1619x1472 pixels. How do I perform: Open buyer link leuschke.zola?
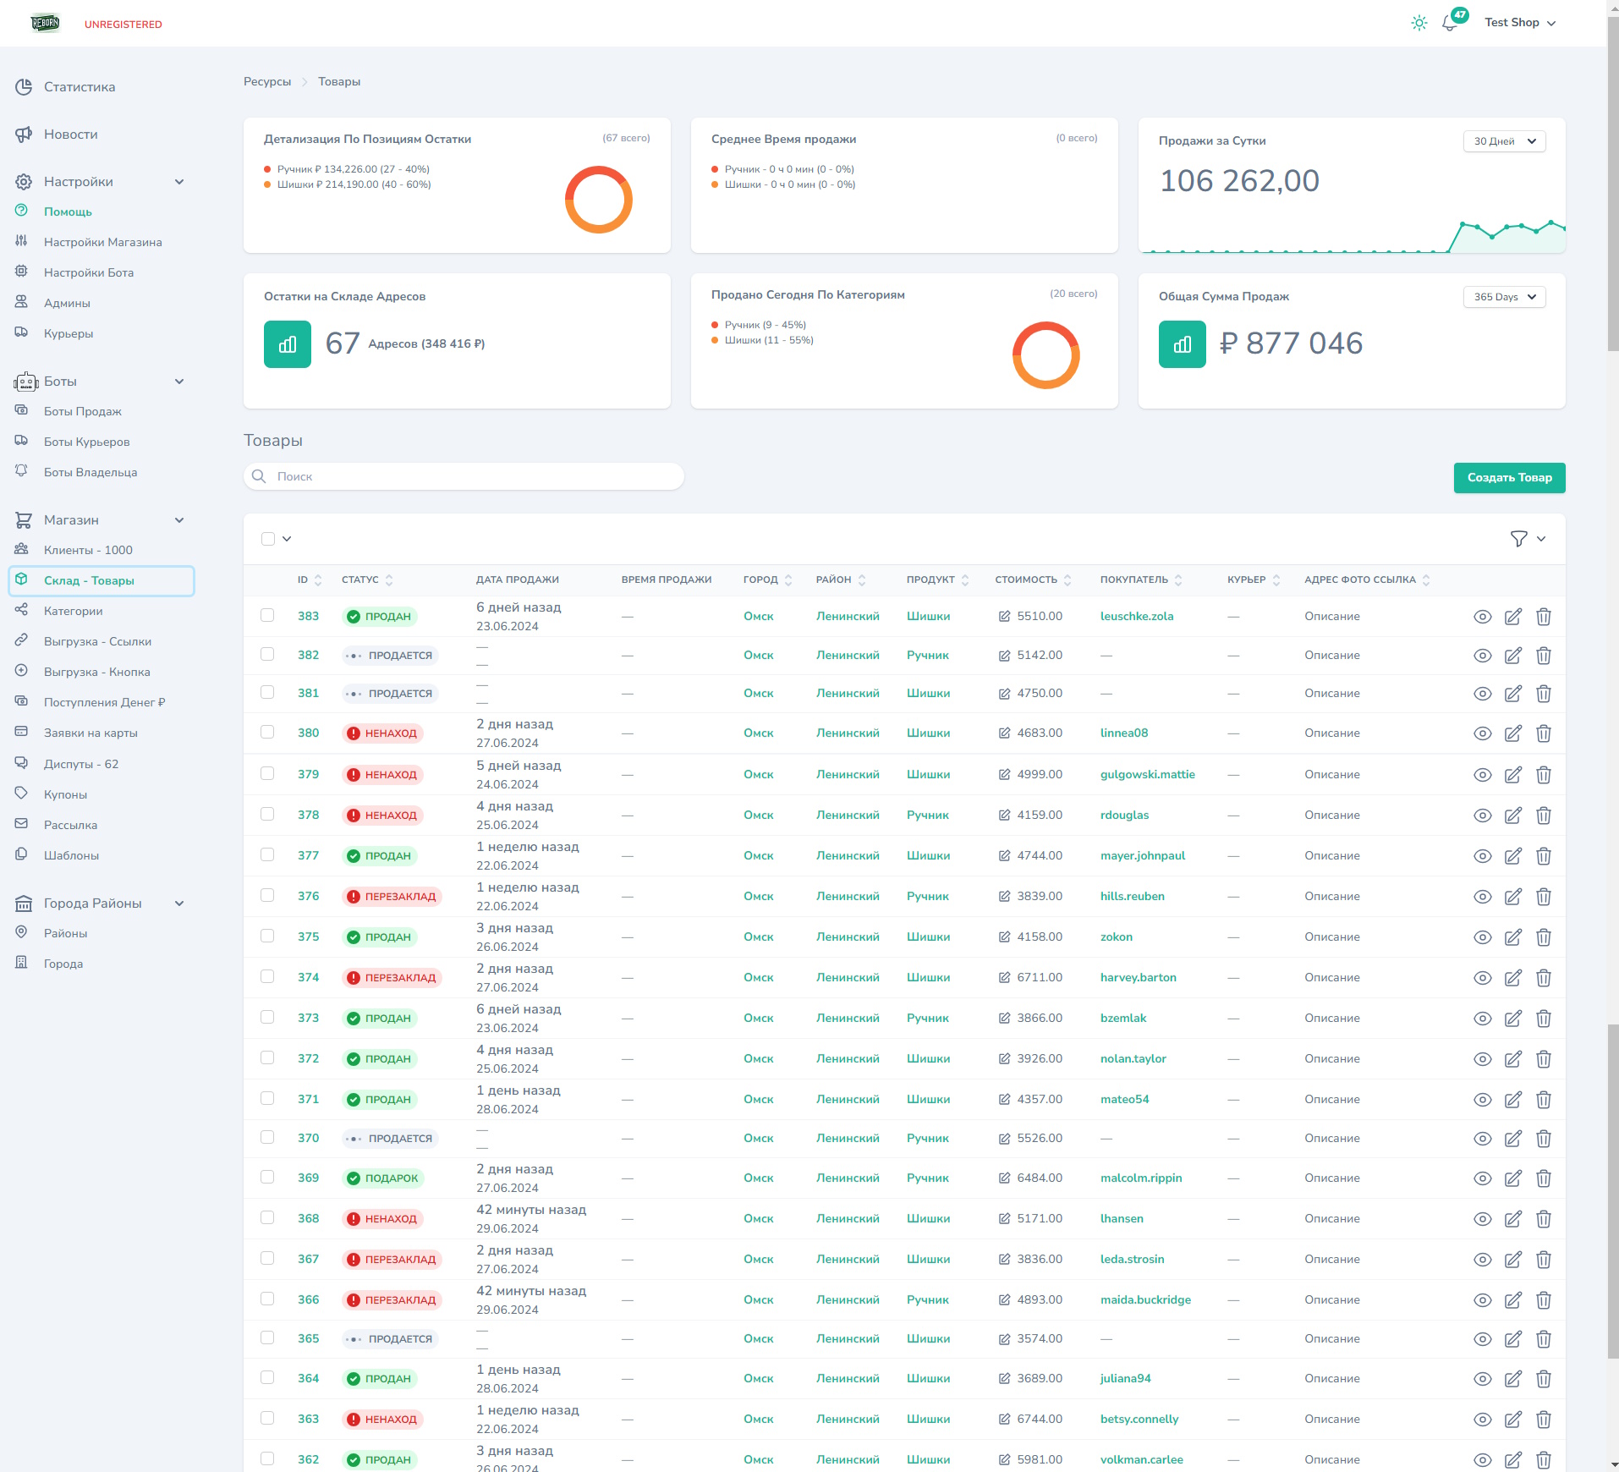coord(1136,617)
